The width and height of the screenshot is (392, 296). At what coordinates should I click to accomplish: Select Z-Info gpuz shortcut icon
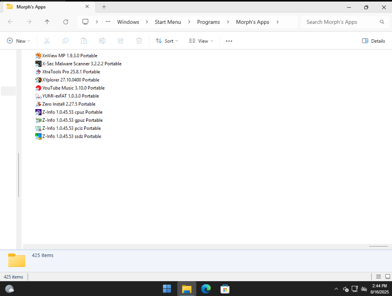tap(38, 120)
